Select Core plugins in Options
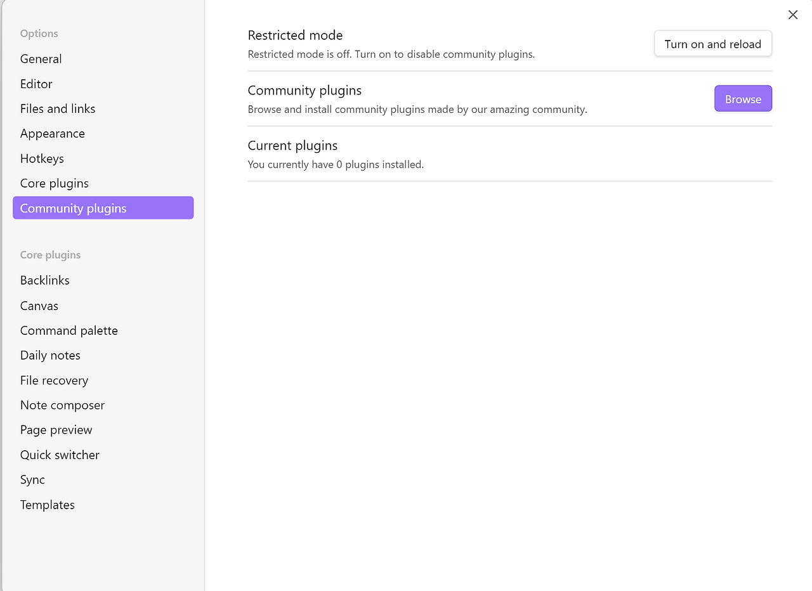812x591 pixels. tap(55, 183)
